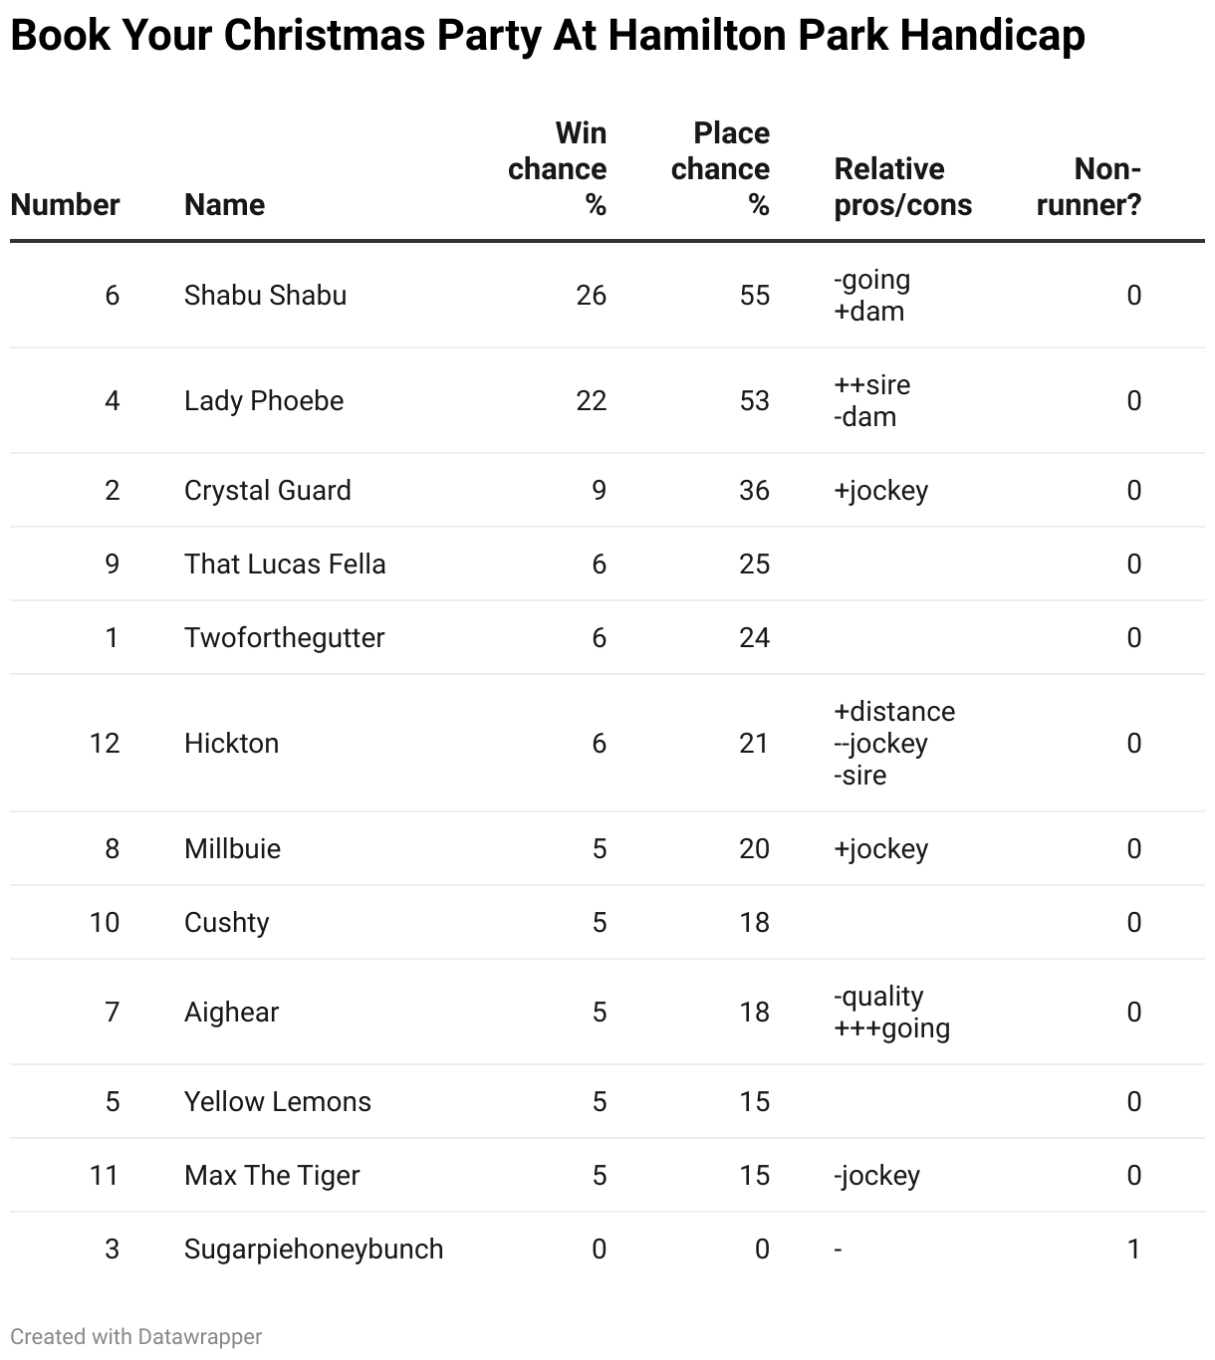Image resolution: width=1215 pixels, height=1360 pixels.
Task: Select the Shabu Shabu name cell
Action: coord(265,296)
